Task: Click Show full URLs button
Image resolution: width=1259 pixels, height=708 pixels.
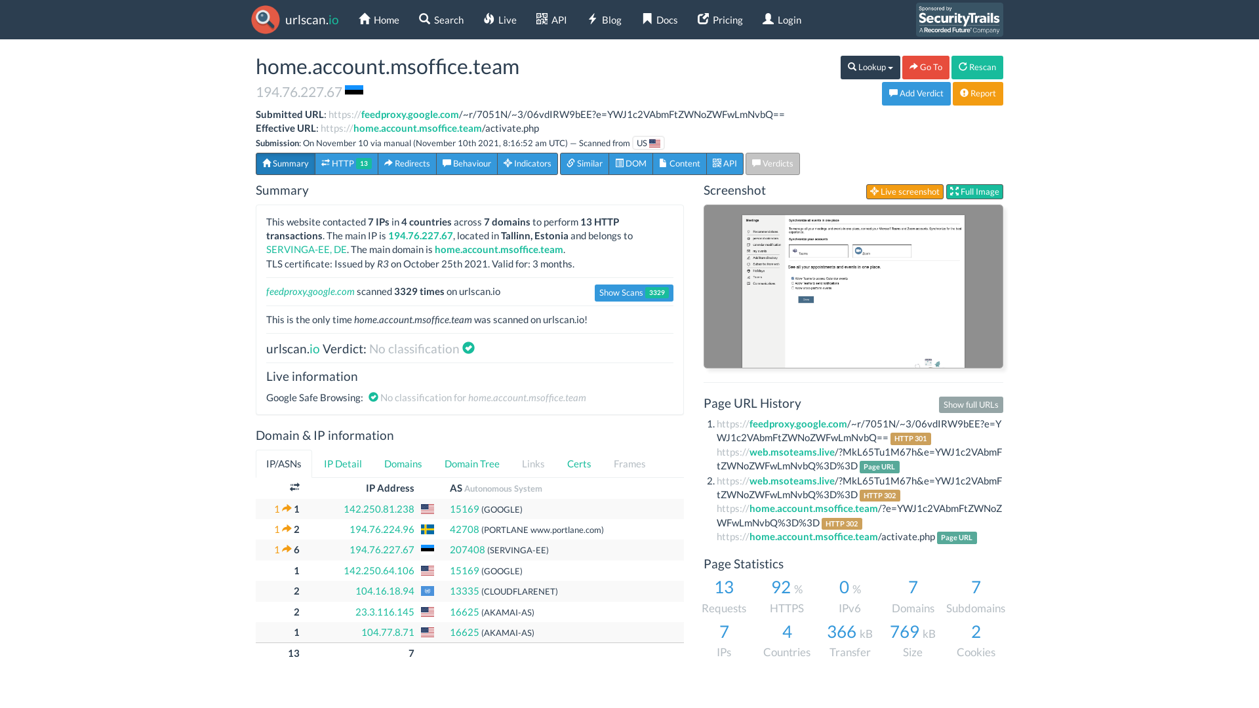Action: tap(971, 405)
